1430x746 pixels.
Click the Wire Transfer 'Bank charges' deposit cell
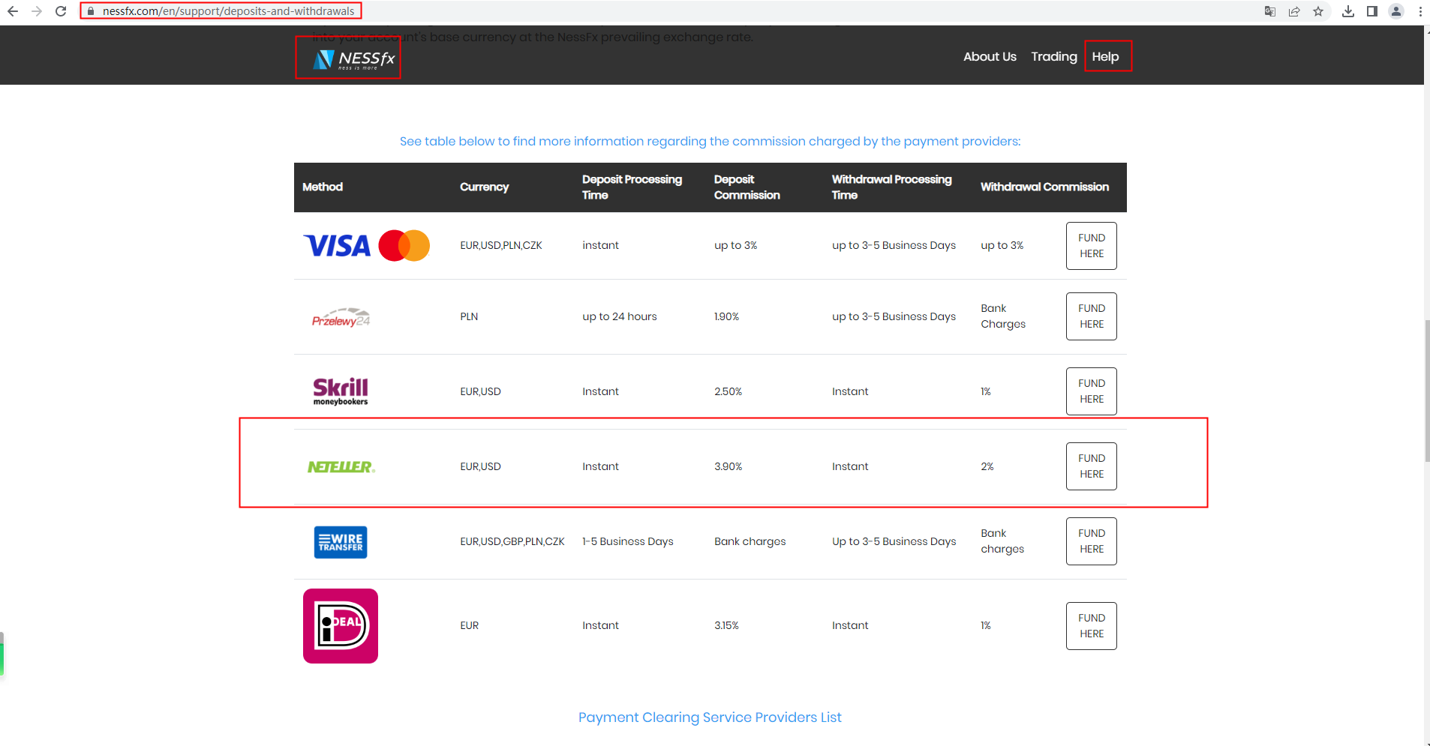[x=750, y=541]
